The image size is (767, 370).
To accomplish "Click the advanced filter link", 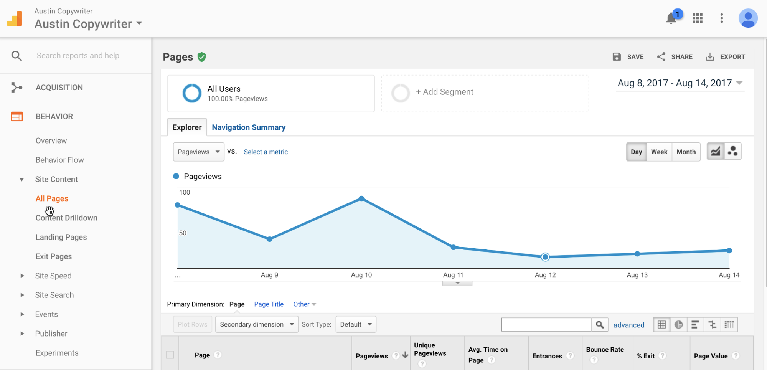I will (629, 325).
